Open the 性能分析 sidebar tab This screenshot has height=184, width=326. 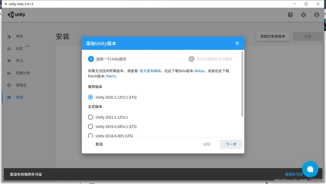point(23,73)
